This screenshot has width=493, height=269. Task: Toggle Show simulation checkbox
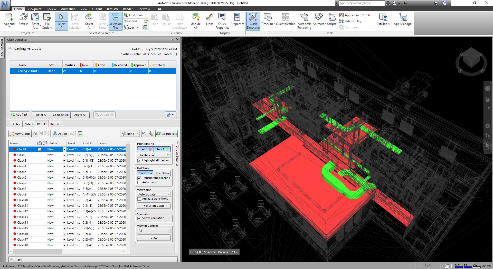(x=139, y=218)
